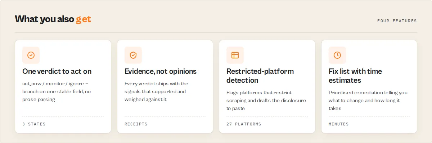This screenshot has width=432, height=143.
Task: Click the 'MINUTES' footer label
Action: point(339,124)
